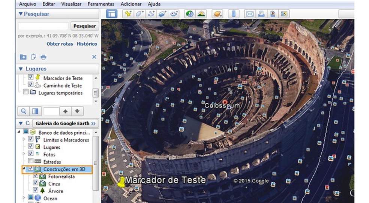The image size is (369, 203).
Task: Uncheck the Árvore layer checkbox
Action: click(35, 190)
